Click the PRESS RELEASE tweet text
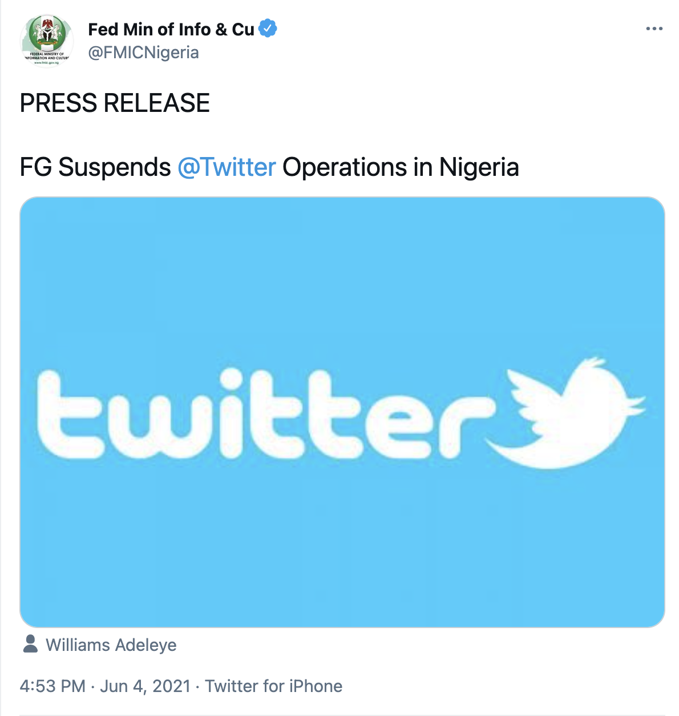This screenshot has height=716, width=679. 114,103
